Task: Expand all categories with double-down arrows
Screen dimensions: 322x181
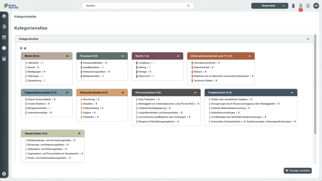Action: coord(21,48)
